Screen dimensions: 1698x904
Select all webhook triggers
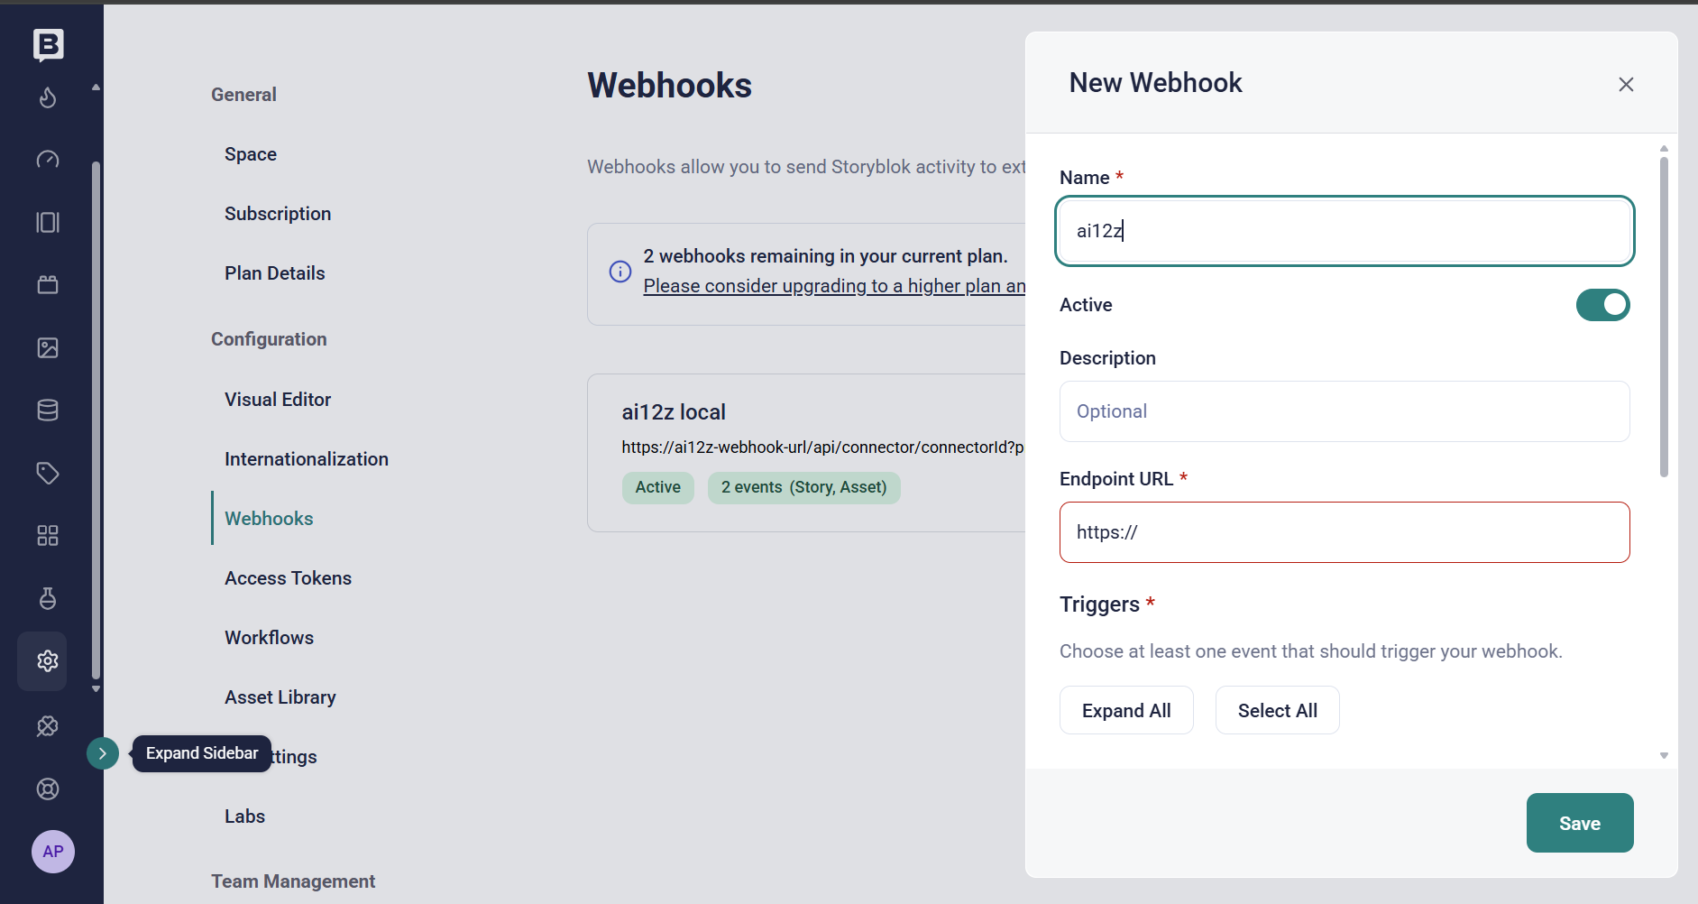coord(1277,711)
